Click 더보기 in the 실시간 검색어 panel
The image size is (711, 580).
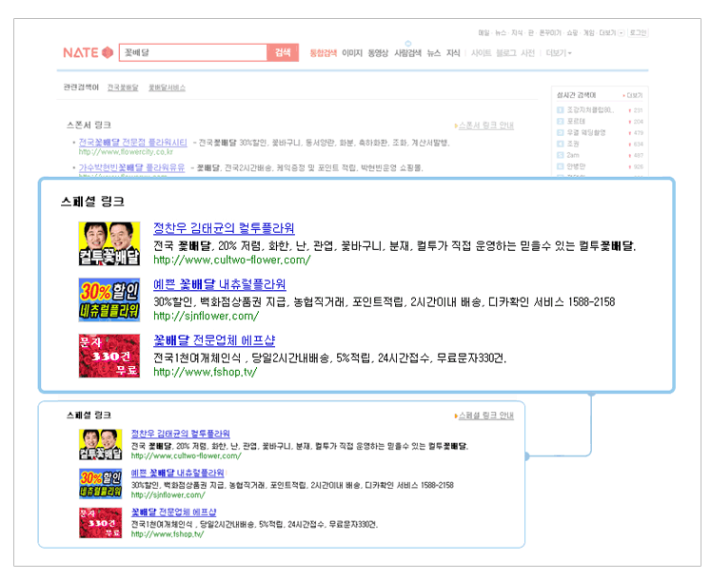click(634, 96)
